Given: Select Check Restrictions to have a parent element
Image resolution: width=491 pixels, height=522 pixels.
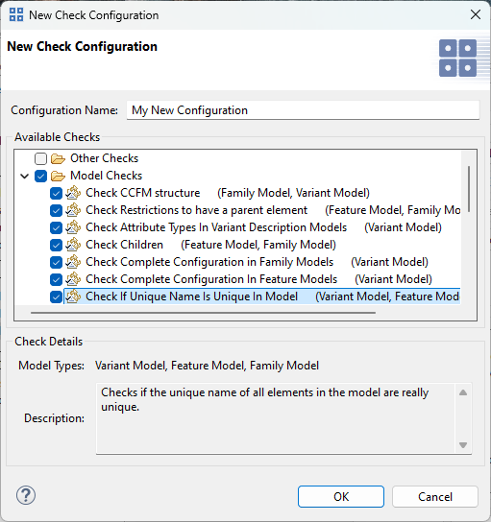Looking at the screenshot, I should [273, 210].
